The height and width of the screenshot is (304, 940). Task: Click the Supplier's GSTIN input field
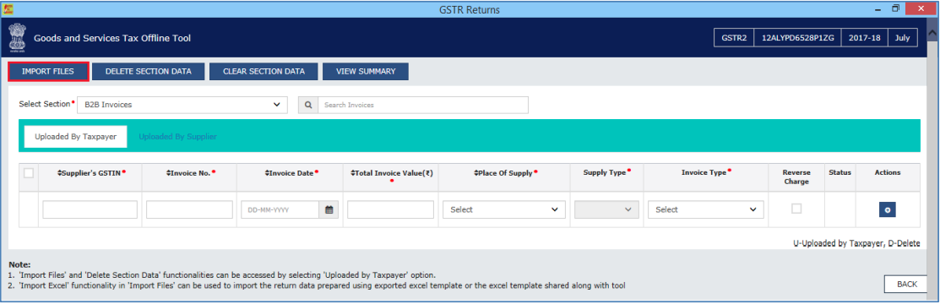(x=90, y=210)
